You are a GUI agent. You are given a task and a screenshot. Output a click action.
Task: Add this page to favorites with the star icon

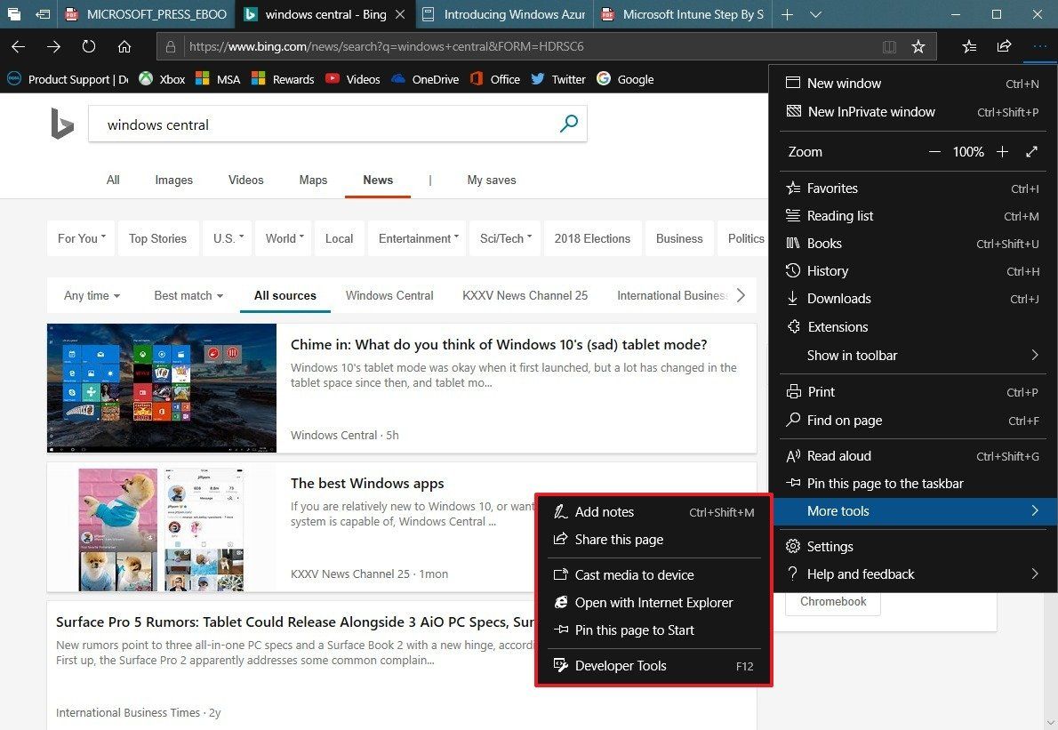(918, 45)
